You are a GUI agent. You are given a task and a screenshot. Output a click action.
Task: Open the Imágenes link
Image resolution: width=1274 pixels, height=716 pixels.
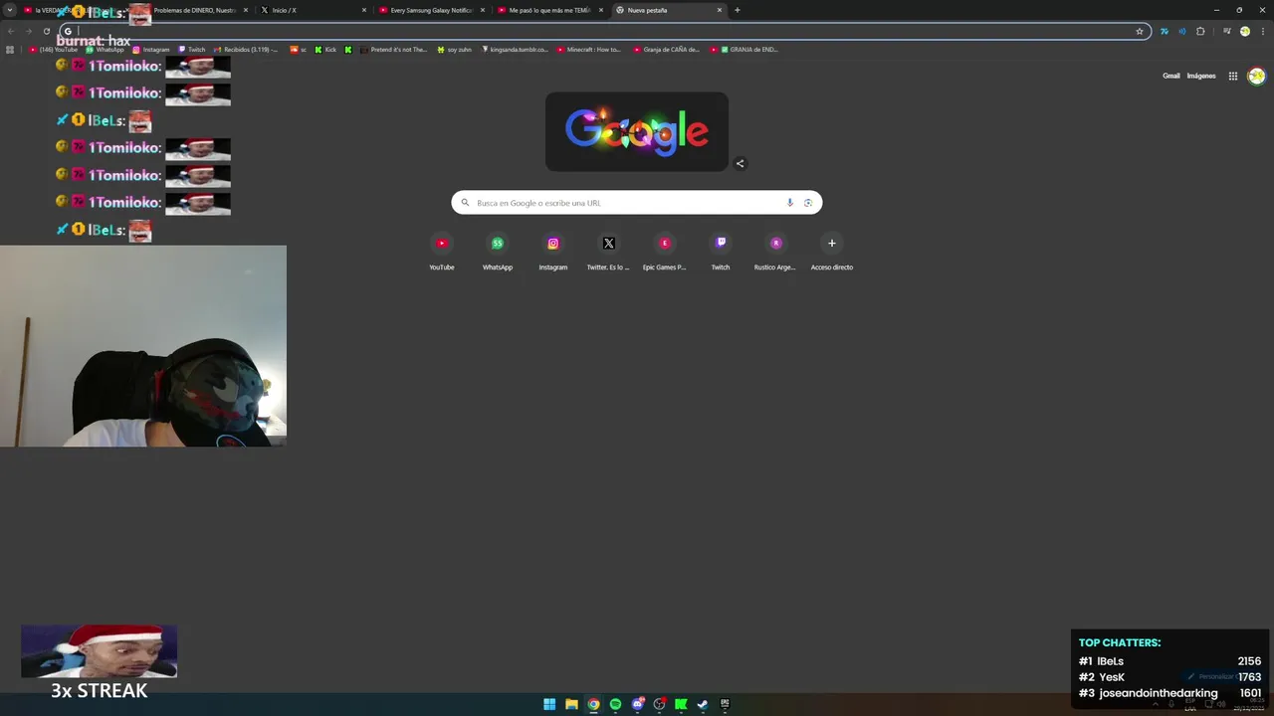click(1201, 76)
